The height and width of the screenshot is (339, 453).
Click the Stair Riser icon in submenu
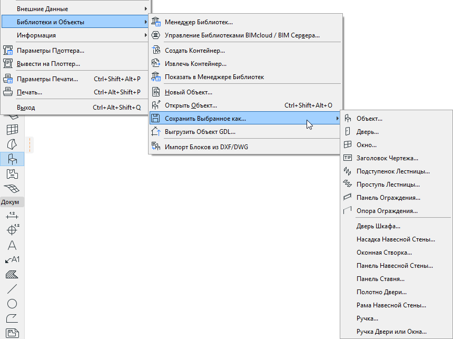[347, 171]
